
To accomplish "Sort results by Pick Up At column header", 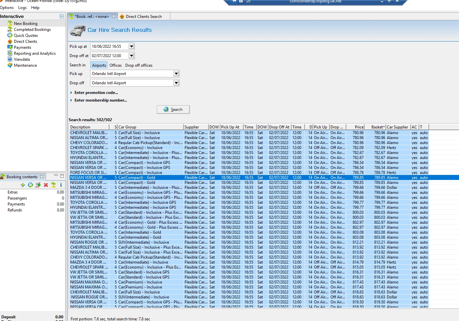I will pos(232,127).
